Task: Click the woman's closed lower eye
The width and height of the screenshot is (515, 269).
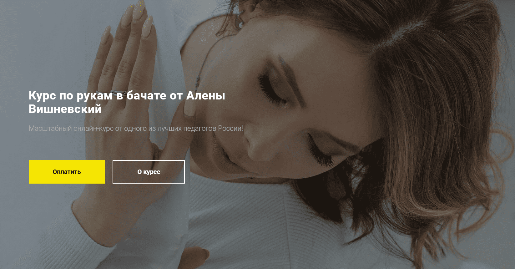Action: (320, 150)
